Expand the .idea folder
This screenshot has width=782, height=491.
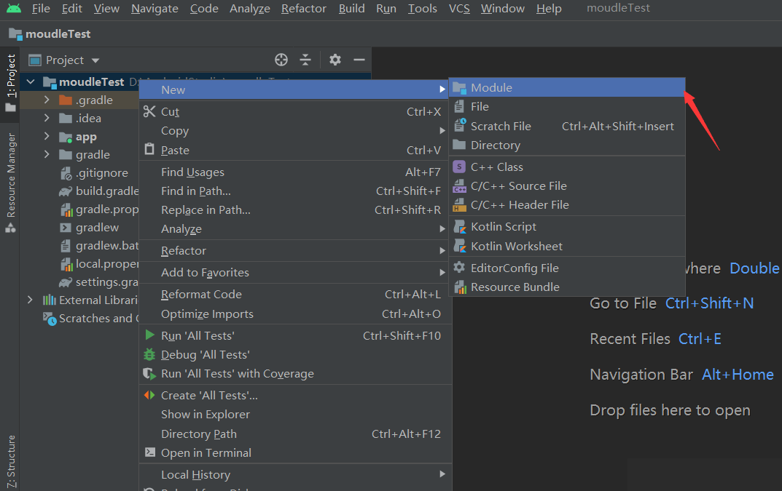coord(47,118)
